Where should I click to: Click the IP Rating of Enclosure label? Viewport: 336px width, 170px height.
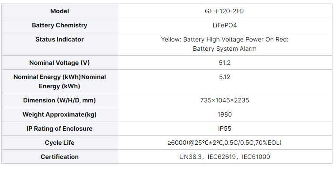pos(60,128)
